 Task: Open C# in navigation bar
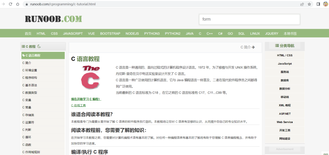tap(220, 34)
